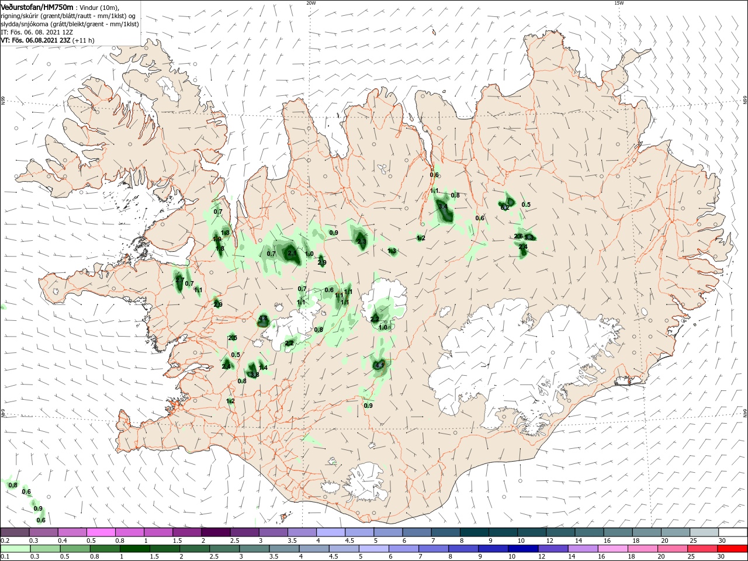Click the 3.4 precipitation value in north Iceland
Image resolution: width=748 pixels, height=561 pixels.
tap(442, 207)
